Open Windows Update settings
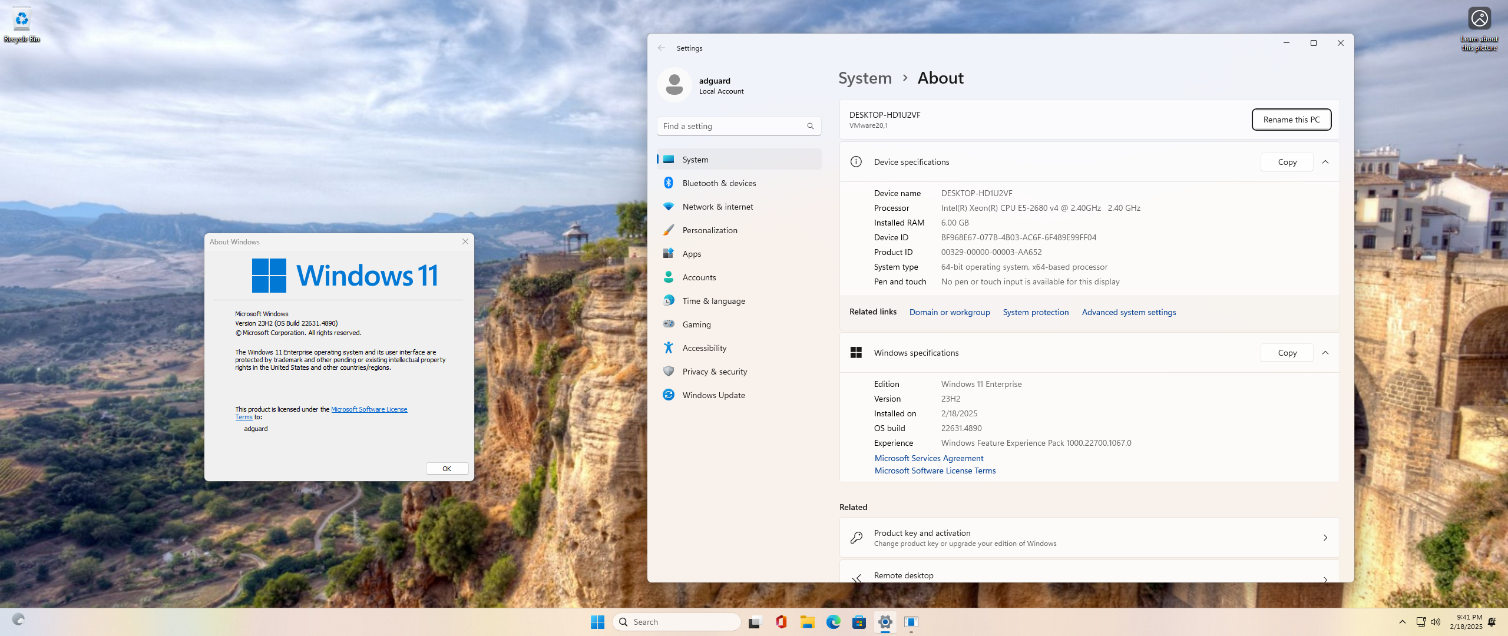Image resolution: width=1508 pixels, height=636 pixels. [x=739, y=395]
